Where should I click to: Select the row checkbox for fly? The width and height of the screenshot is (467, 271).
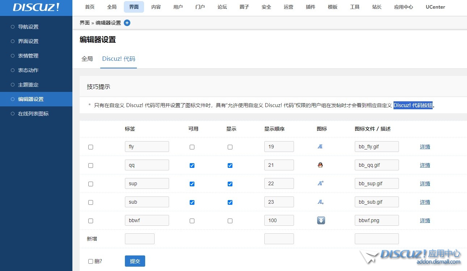click(x=91, y=147)
